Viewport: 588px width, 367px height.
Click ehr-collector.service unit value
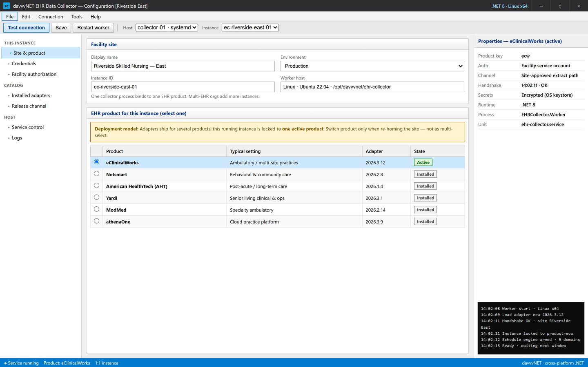(x=543, y=124)
